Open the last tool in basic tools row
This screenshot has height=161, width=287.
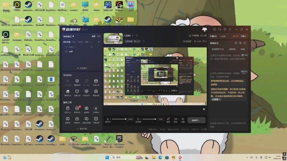(x=96, y=119)
